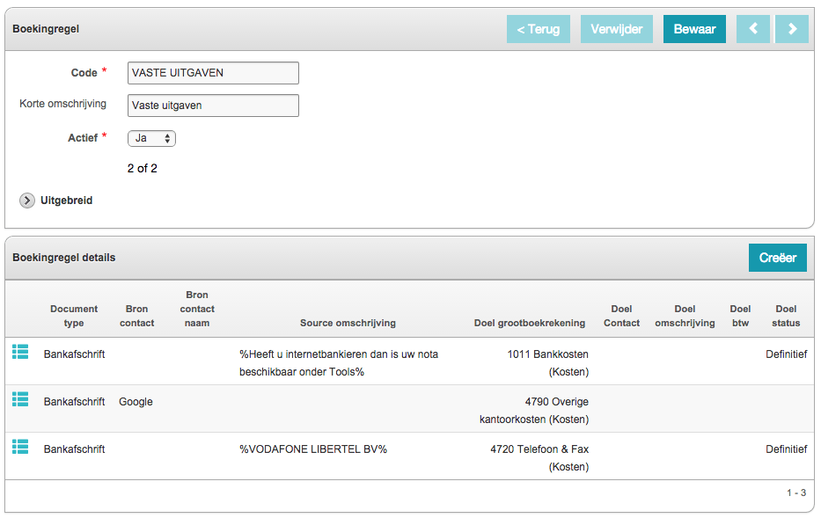Select 1011 Bankkosten (Kosten) cell
This screenshot has height=518, width=821.
point(547,363)
